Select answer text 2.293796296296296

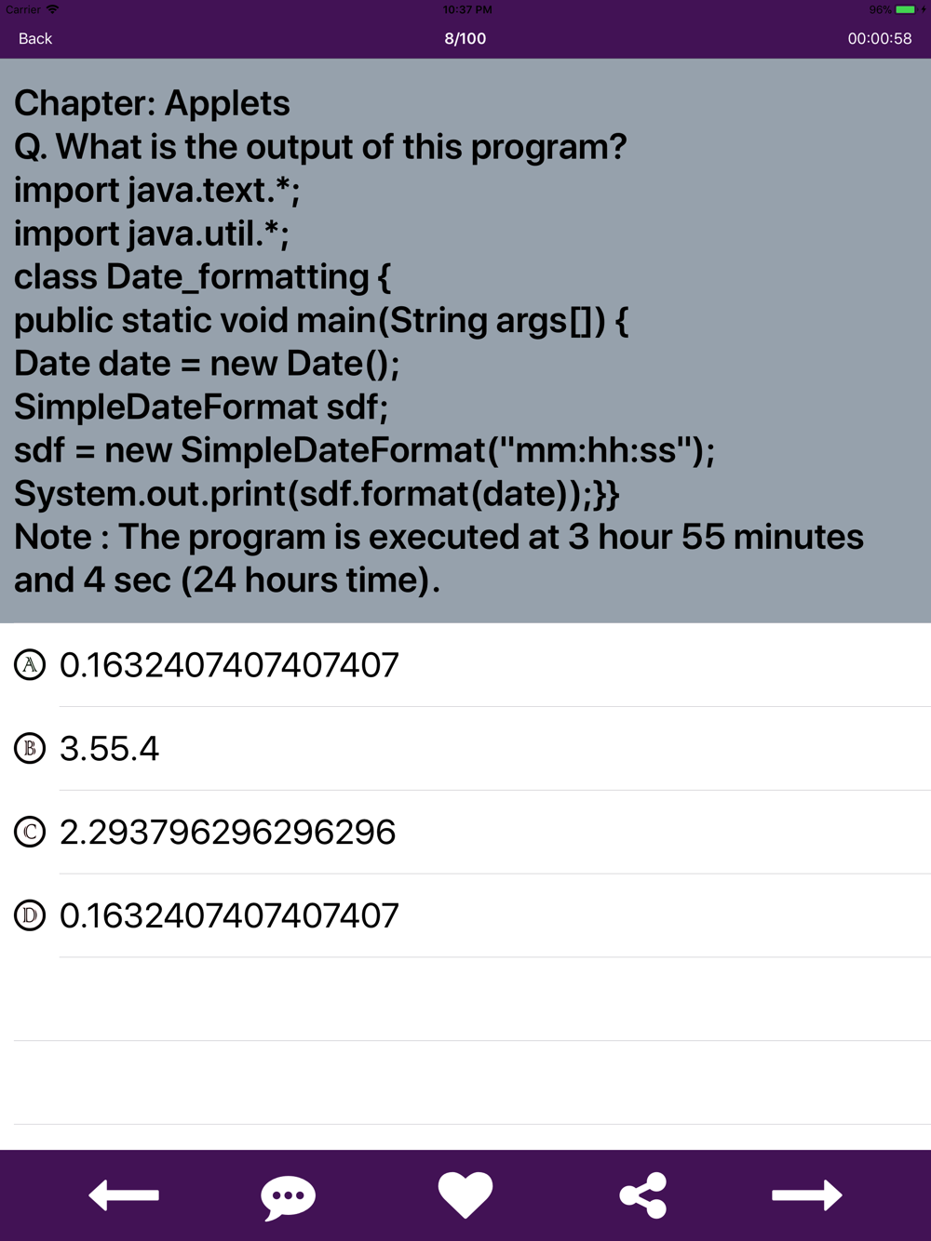(x=228, y=832)
